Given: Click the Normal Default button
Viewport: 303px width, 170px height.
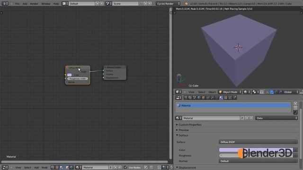Looking at the screenshot, I should coord(258,161).
